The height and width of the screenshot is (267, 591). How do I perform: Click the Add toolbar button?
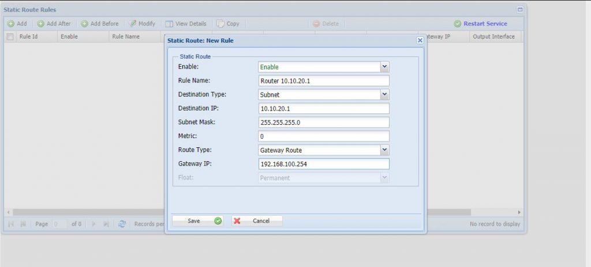[17, 24]
